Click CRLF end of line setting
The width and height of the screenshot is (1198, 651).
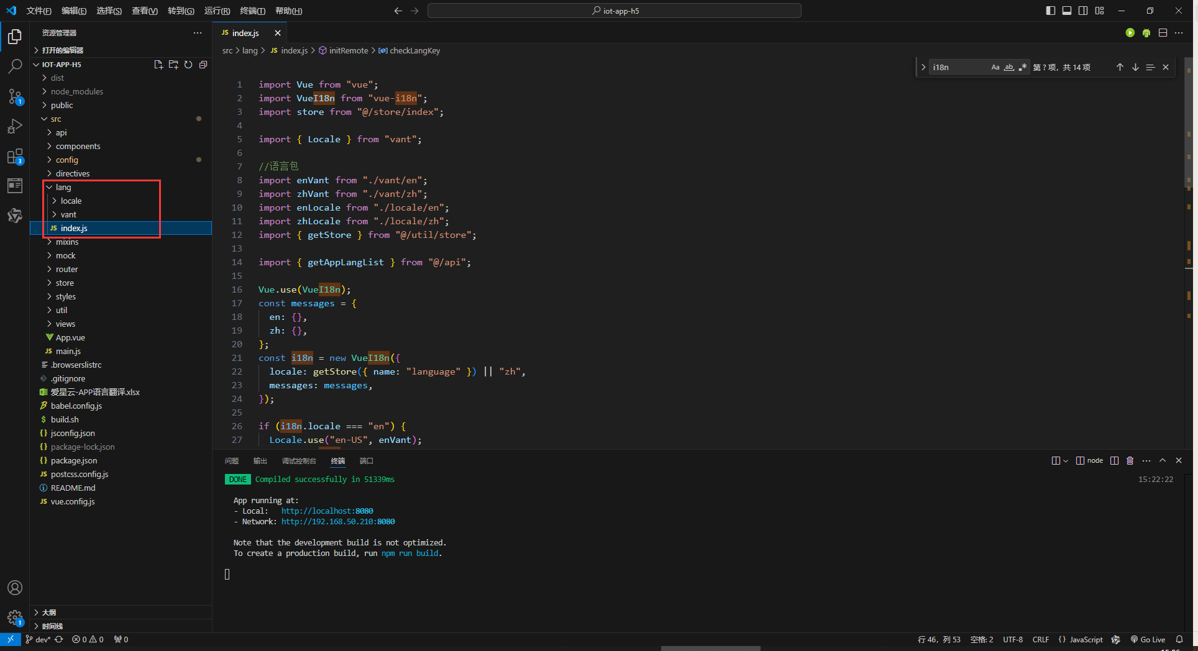click(x=1041, y=639)
